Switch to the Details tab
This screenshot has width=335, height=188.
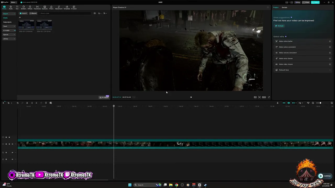(x=284, y=7)
